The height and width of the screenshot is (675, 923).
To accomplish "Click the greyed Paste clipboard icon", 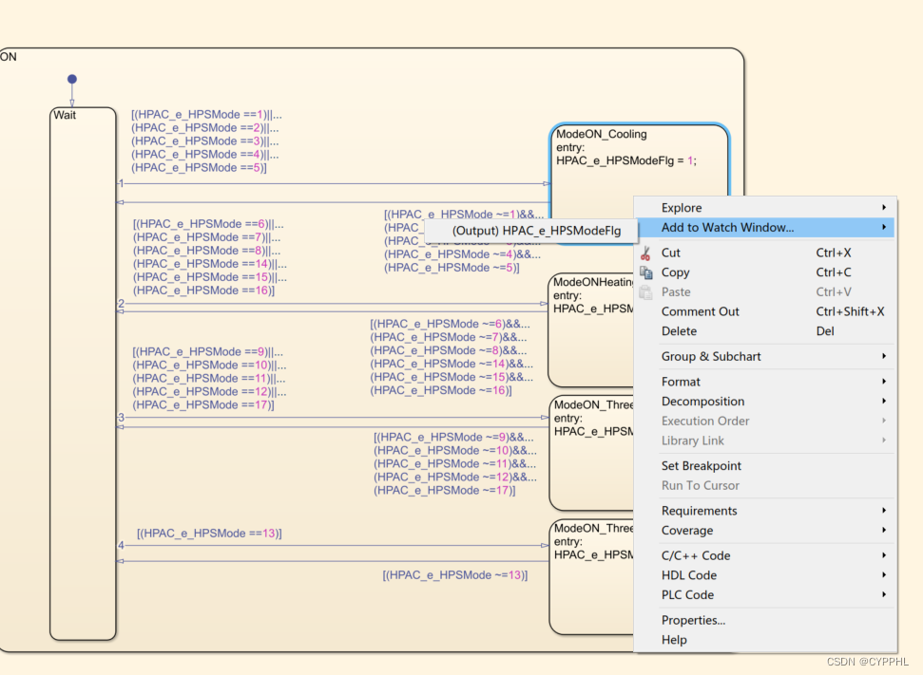I will [645, 292].
